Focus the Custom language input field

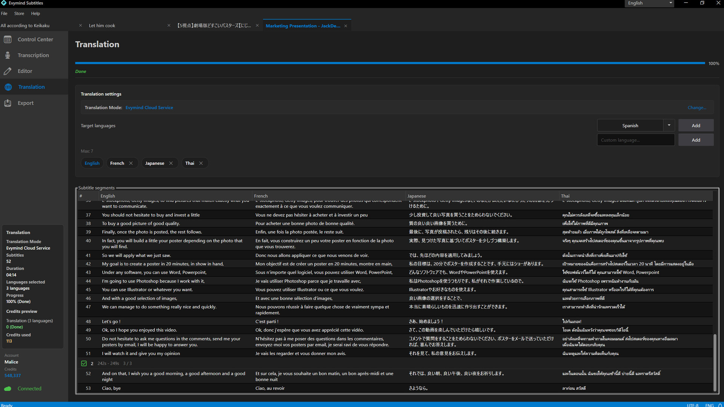[x=635, y=140]
